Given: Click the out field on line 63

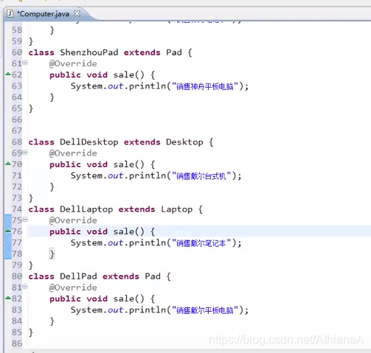Looking at the screenshot, I should coord(115,86).
